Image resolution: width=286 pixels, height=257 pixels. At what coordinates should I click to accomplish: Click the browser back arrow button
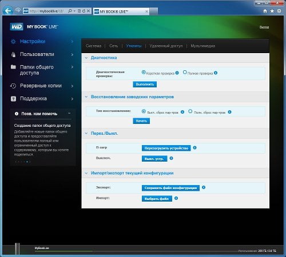pos(8,11)
